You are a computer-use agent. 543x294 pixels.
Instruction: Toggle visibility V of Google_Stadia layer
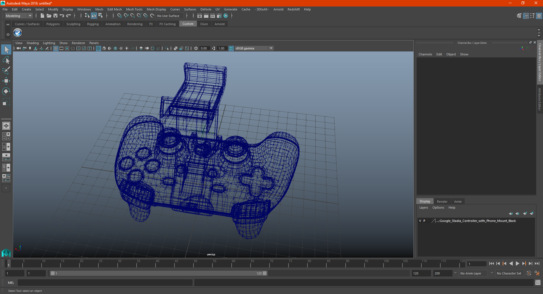coord(420,221)
